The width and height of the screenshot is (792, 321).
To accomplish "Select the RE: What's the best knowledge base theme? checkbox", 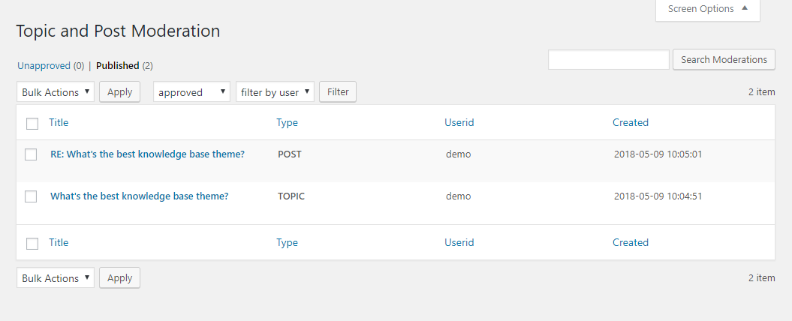I will 31,154.
